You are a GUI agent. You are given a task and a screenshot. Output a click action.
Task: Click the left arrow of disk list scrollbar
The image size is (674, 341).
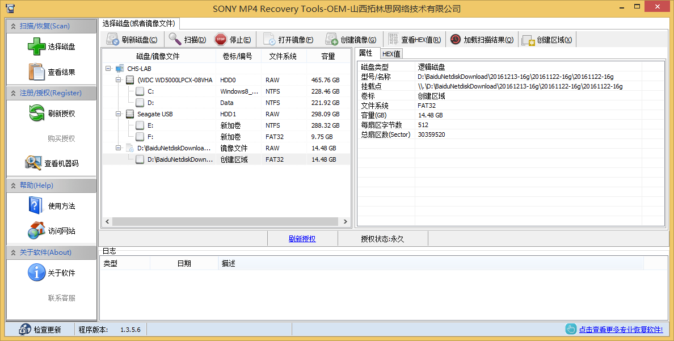coord(107,221)
